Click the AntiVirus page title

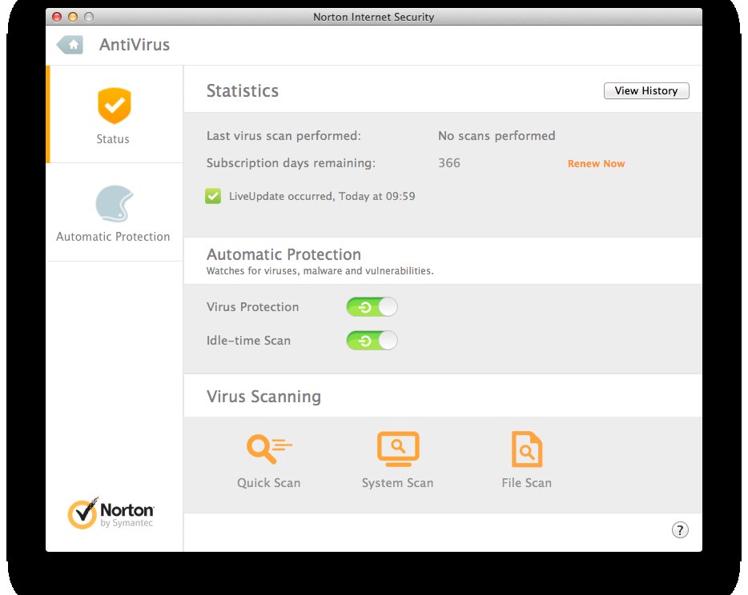(135, 45)
